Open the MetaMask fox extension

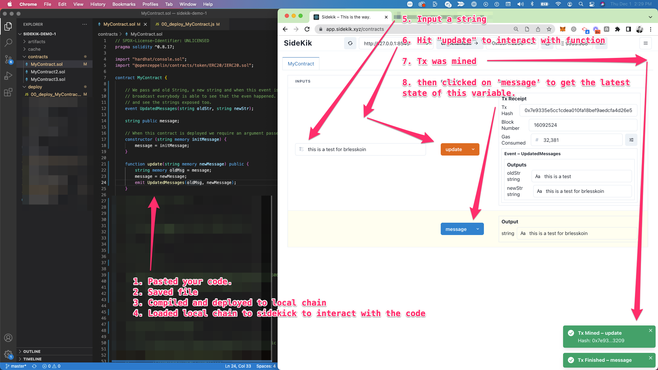point(562,29)
